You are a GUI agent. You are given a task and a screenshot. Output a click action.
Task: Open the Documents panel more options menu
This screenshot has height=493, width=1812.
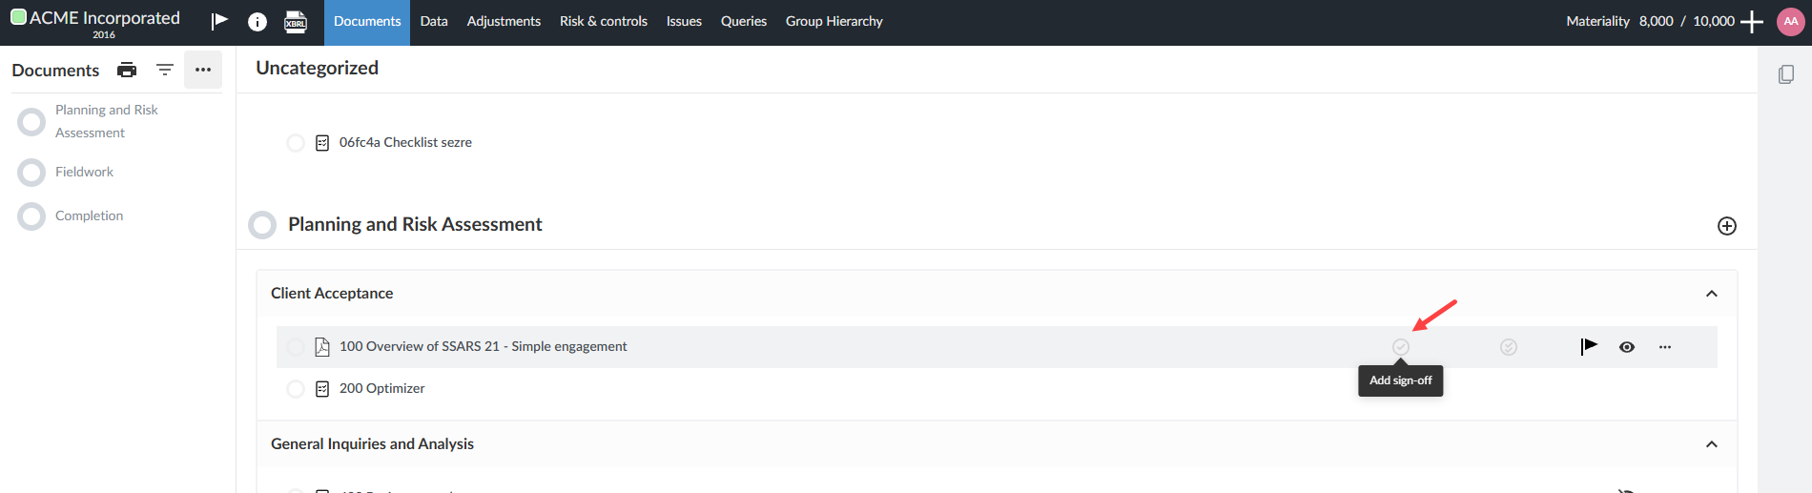pos(203,70)
